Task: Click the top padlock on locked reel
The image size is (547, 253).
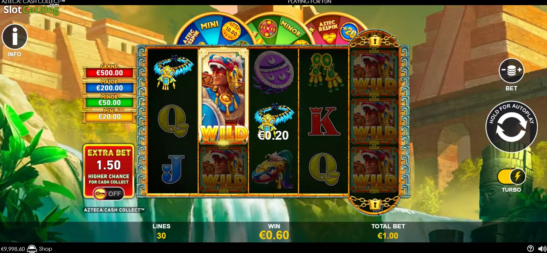Action: (x=375, y=41)
